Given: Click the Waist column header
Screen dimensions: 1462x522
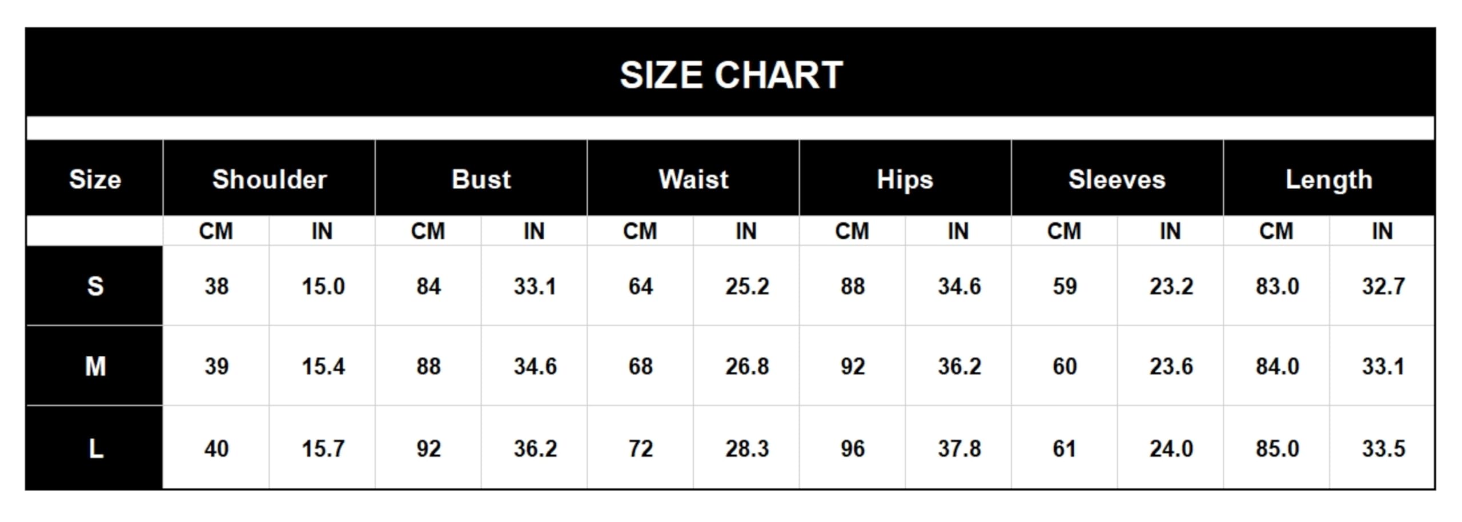Looking at the screenshot, I should pyautogui.click(x=693, y=179).
